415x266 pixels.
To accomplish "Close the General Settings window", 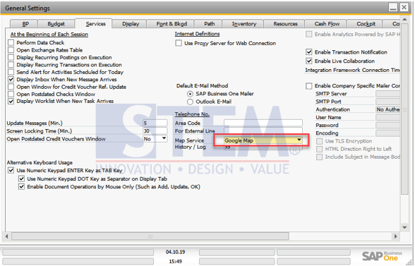I will (x=404, y=7).
